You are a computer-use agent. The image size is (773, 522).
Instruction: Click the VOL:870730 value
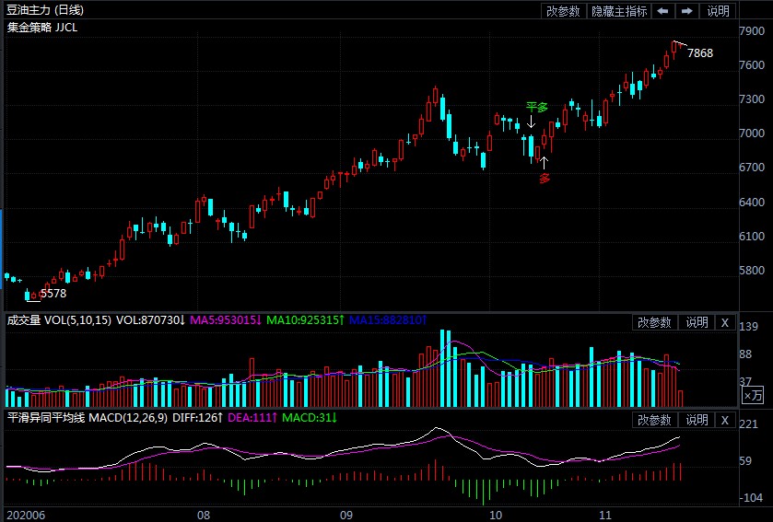click(150, 320)
